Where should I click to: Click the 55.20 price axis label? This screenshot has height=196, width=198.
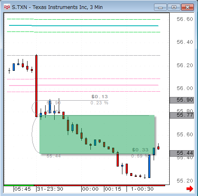click(185, 181)
